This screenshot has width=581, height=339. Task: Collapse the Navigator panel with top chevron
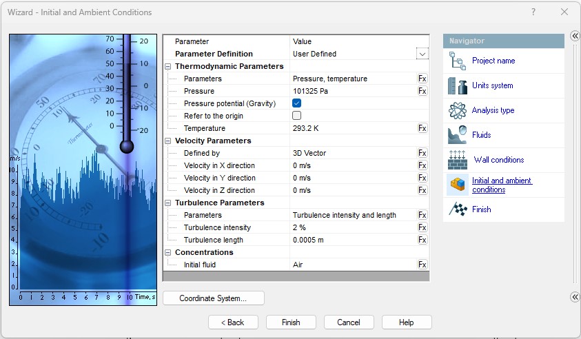pos(575,36)
